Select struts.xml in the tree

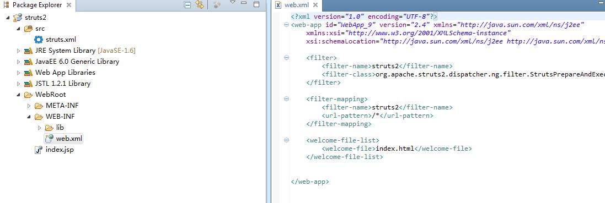pyautogui.click(x=61, y=40)
